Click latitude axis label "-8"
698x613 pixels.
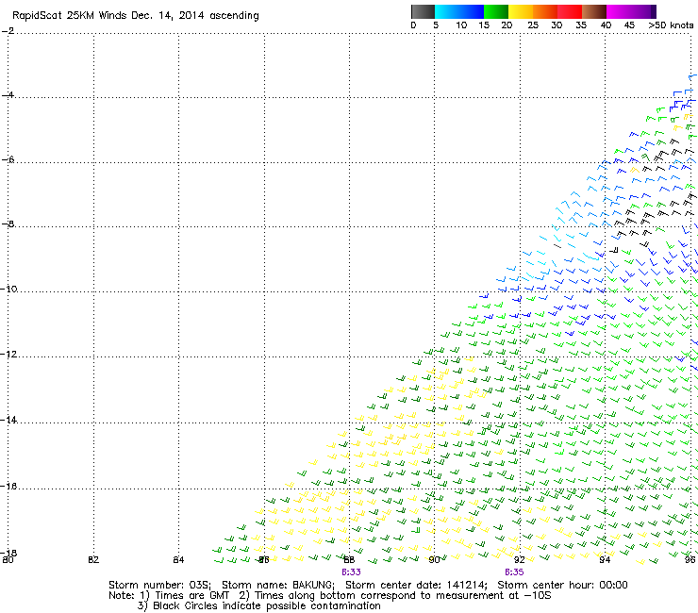coord(8,224)
